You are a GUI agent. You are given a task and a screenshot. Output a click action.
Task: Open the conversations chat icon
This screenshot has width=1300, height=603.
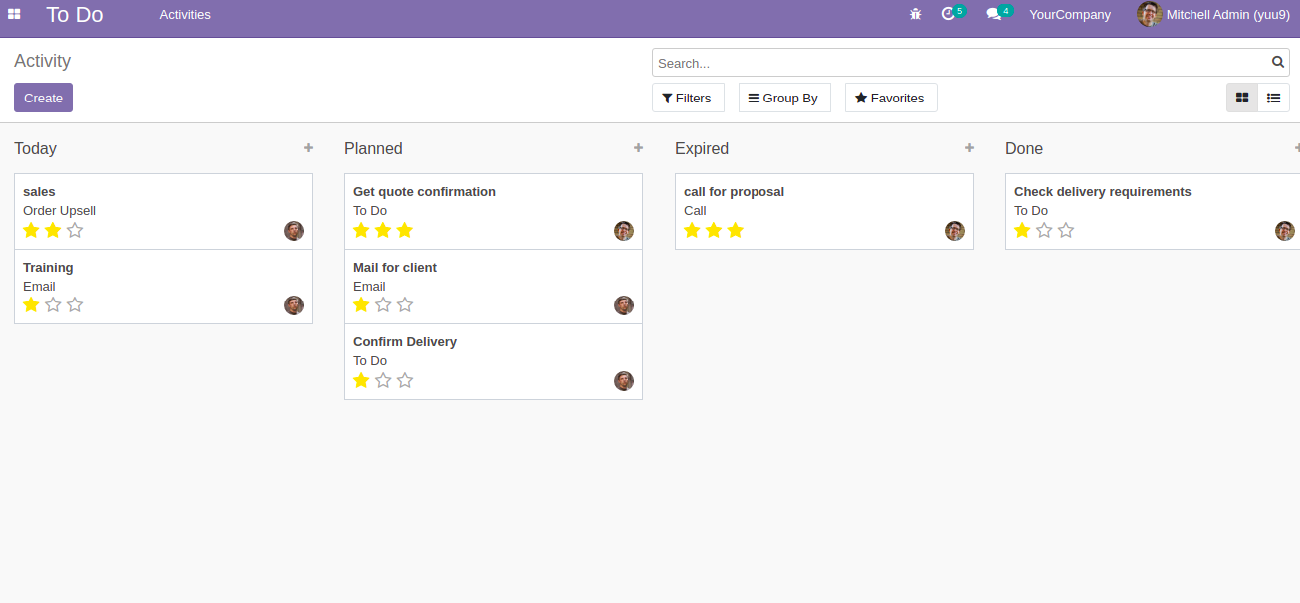pos(993,14)
